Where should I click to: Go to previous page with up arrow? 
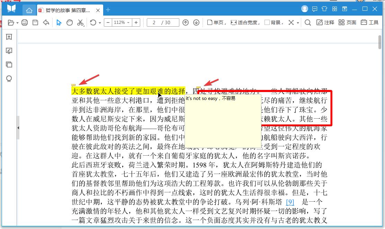coord(186,23)
